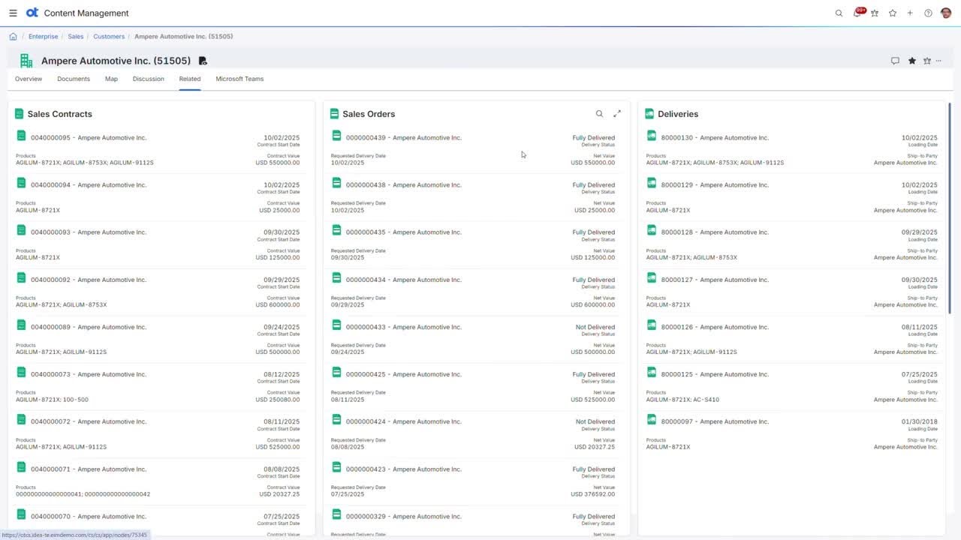
Task: Open notifications bell with red badge
Action: coord(857,13)
